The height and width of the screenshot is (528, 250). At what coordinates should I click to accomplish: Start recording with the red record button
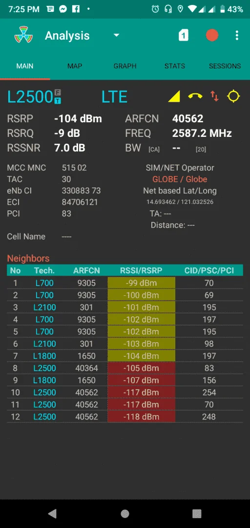(212, 35)
